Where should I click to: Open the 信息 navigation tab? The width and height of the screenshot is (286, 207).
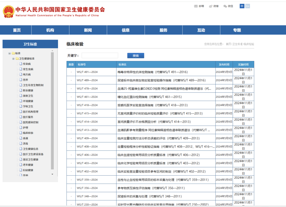pos(126,30)
